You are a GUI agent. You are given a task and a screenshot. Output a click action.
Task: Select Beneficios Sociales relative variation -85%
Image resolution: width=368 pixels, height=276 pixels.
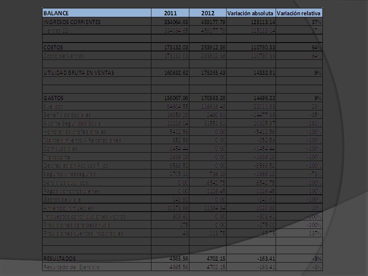[x=315, y=115]
